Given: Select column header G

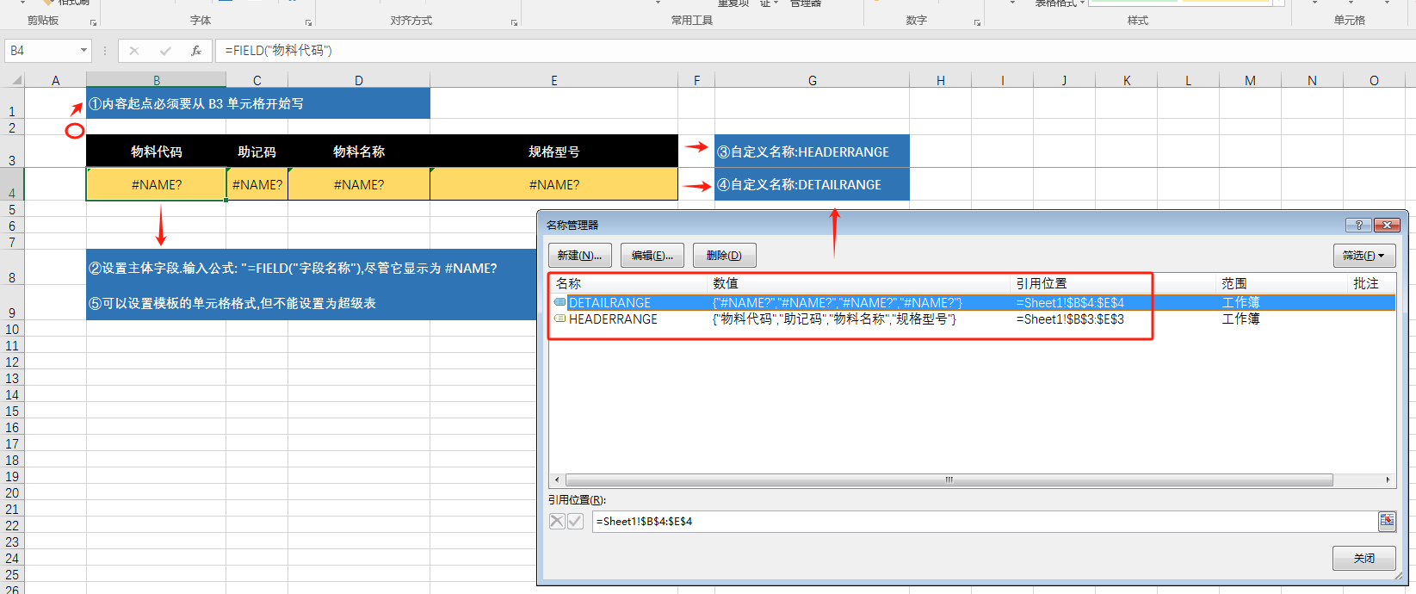Looking at the screenshot, I should [x=812, y=80].
